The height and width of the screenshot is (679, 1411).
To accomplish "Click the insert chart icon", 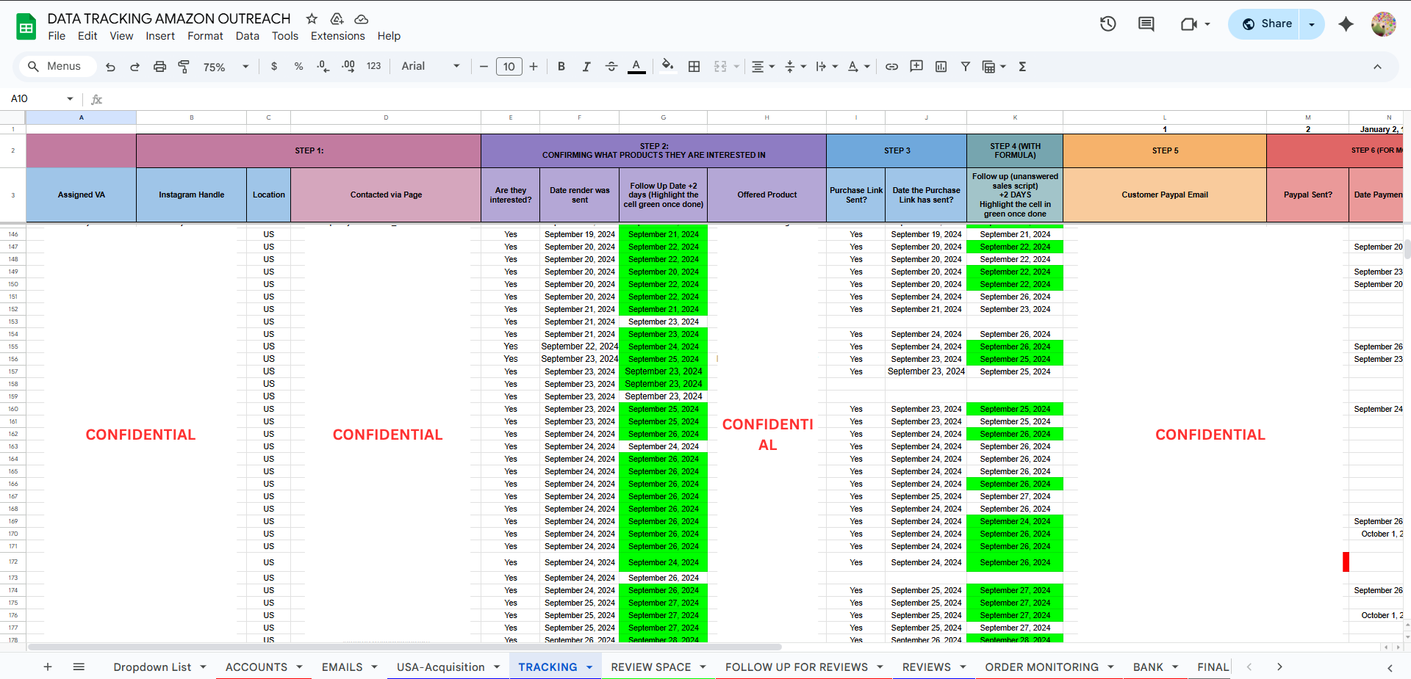I will pyautogui.click(x=941, y=67).
